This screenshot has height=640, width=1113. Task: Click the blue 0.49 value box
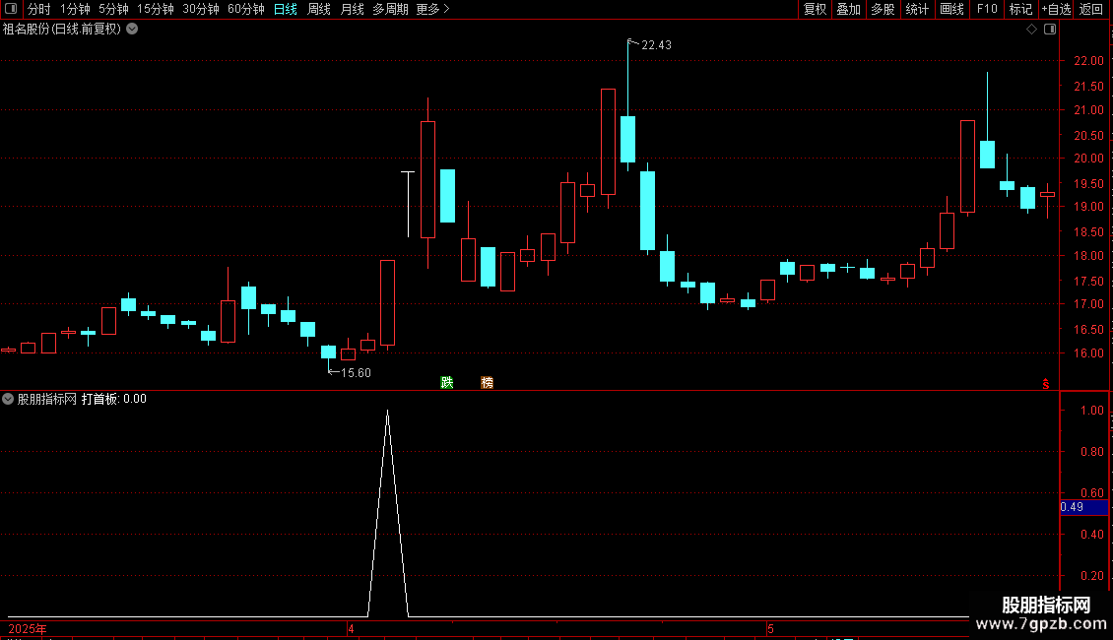(1083, 507)
